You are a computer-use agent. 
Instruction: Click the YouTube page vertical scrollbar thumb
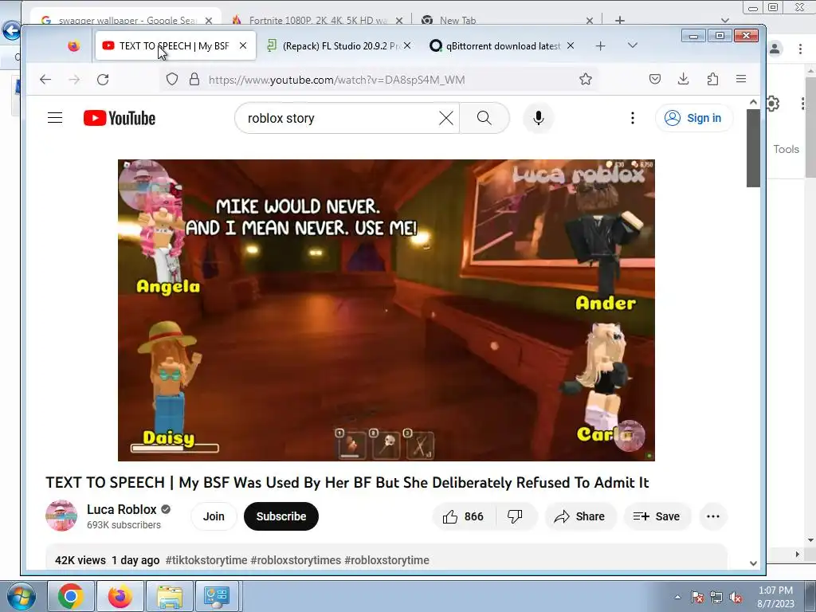(753, 148)
